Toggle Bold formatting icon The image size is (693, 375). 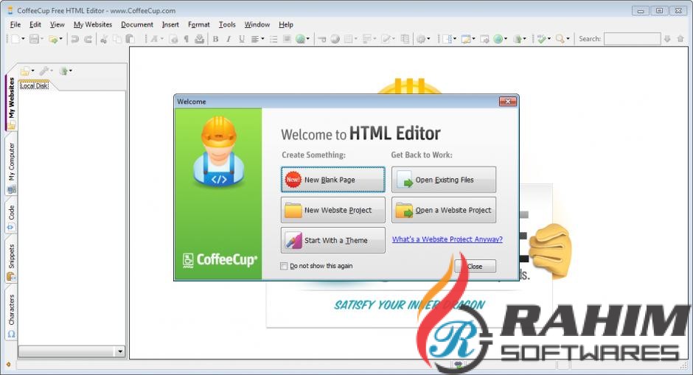[216, 39]
